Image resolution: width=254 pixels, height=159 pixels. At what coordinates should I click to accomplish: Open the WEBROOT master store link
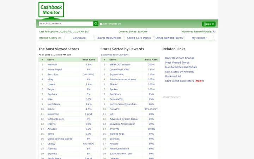click(120, 65)
